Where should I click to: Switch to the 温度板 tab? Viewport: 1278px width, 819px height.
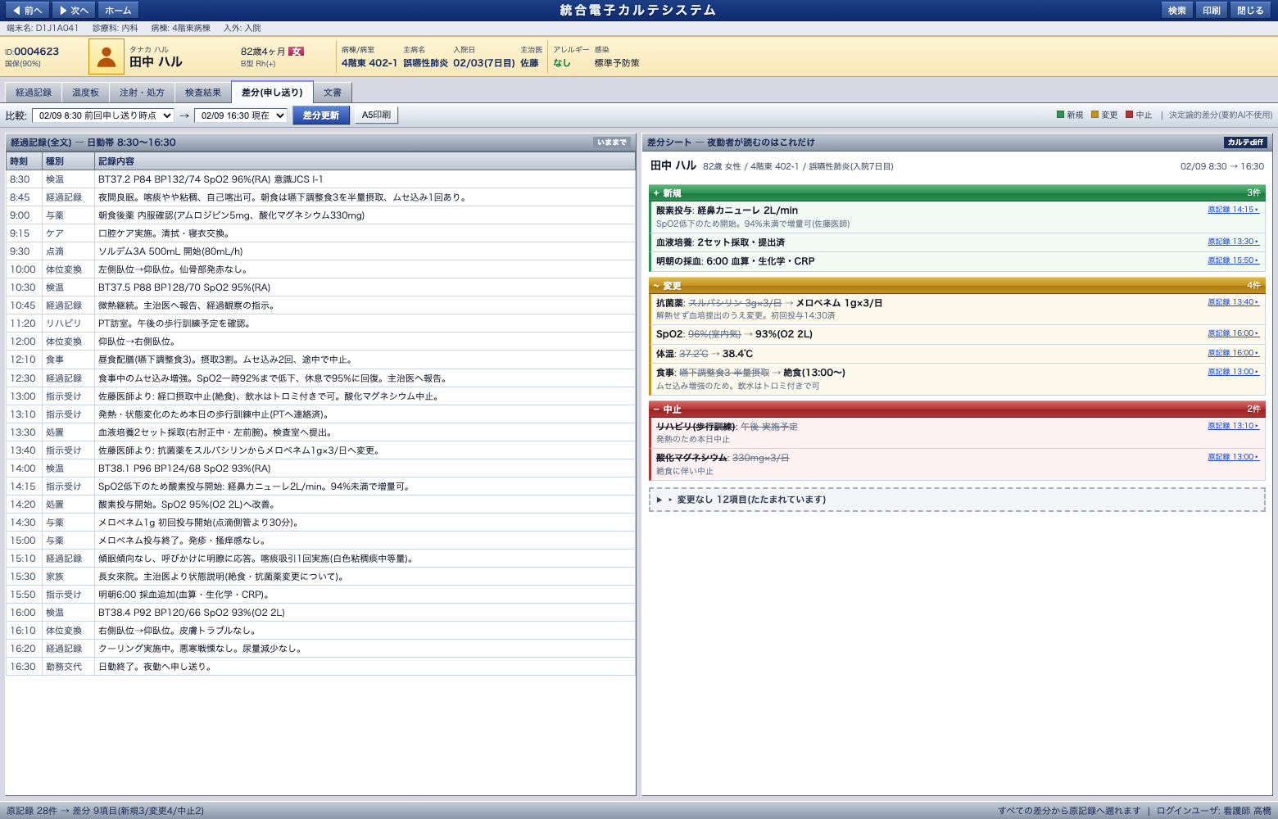pyautogui.click(x=85, y=93)
